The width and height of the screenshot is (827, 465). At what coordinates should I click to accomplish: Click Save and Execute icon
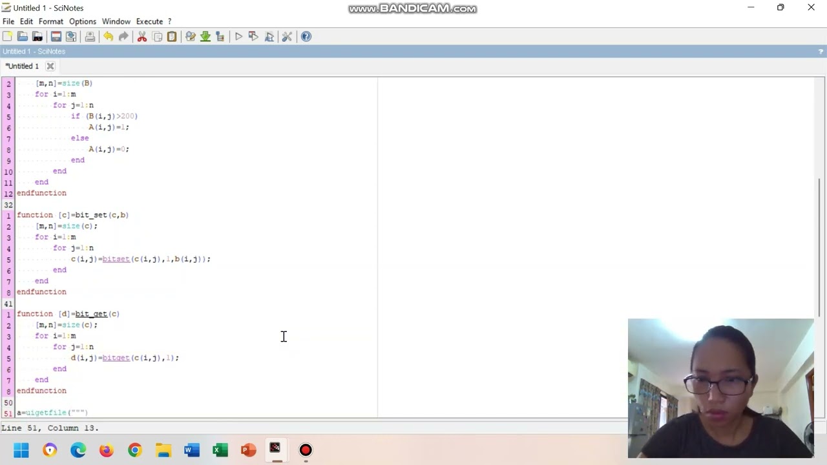point(253,37)
